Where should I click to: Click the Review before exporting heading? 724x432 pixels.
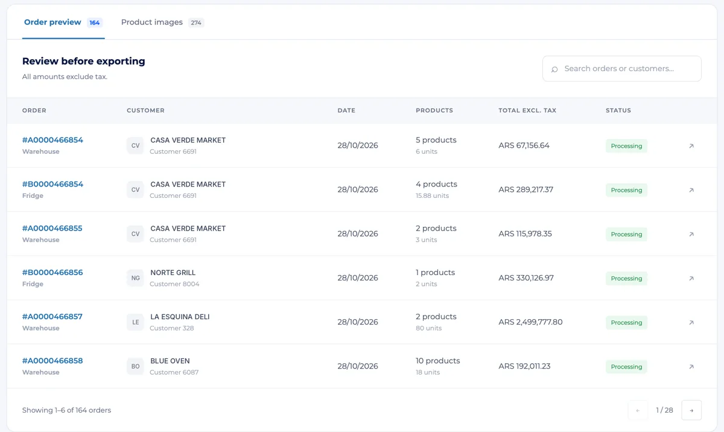(x=84, y=61)
